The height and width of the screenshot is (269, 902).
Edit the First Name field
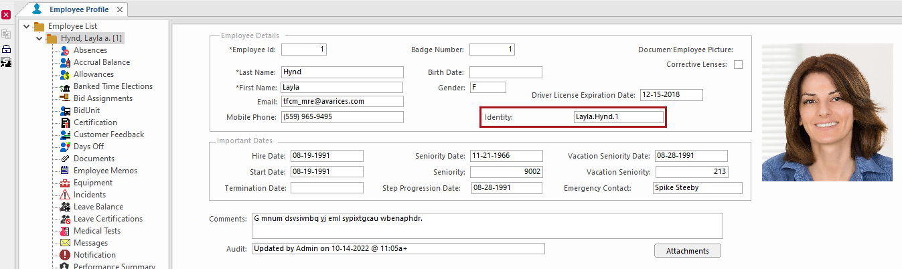342,87
